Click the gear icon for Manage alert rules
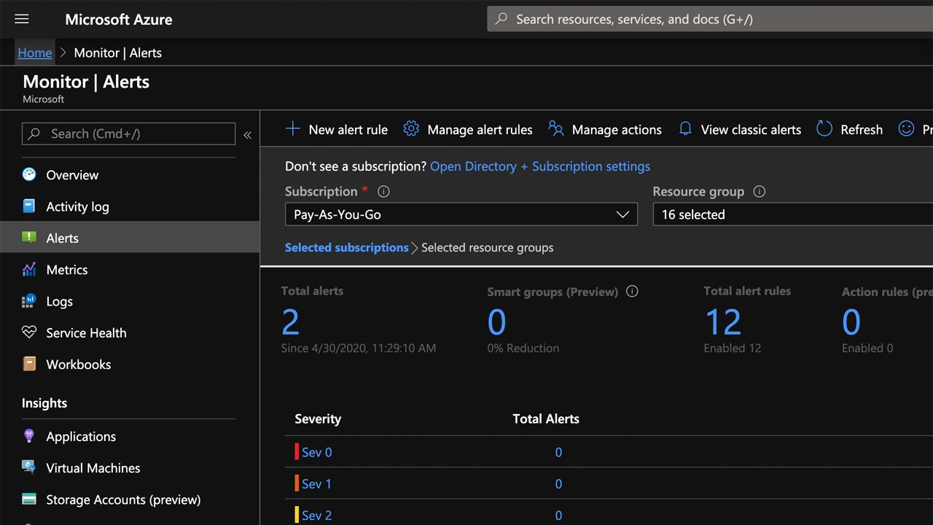 tap(411, 129)
